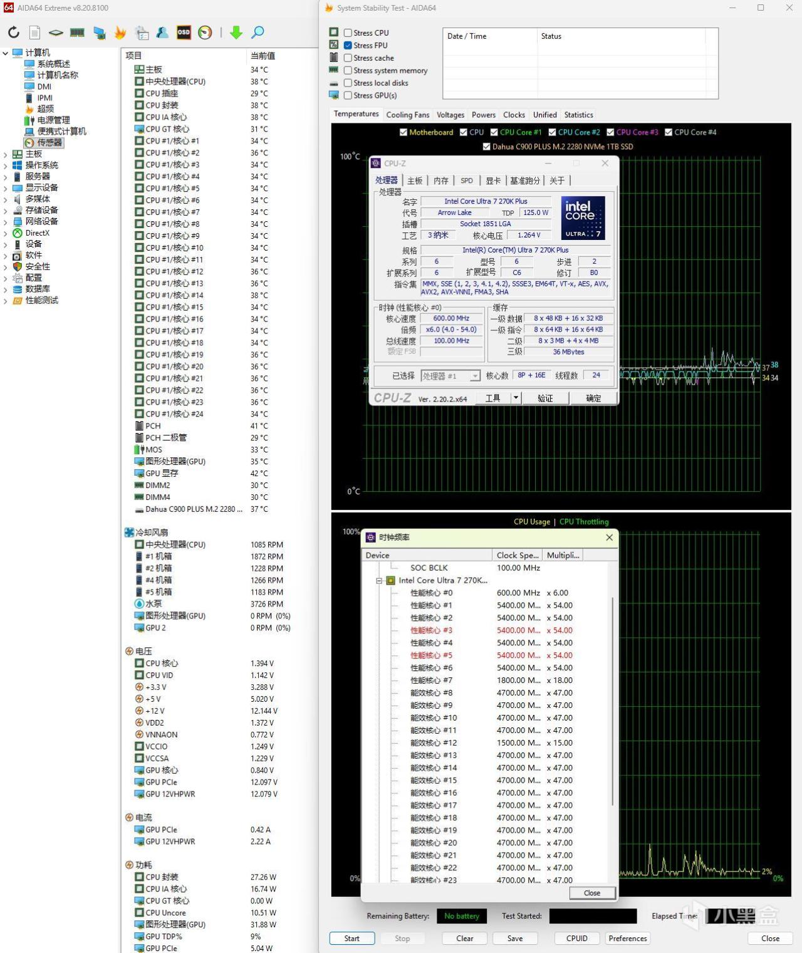Open the 处理器 #1 selection dropdown in CPU-Z
The height and width of the screenshot is (953, 802).
point(450,376)
